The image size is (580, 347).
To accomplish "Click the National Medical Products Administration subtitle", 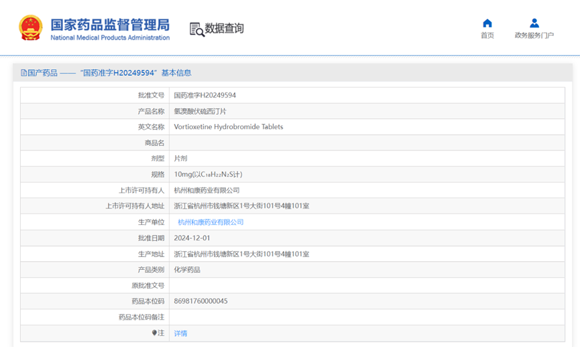I will 110,38.
